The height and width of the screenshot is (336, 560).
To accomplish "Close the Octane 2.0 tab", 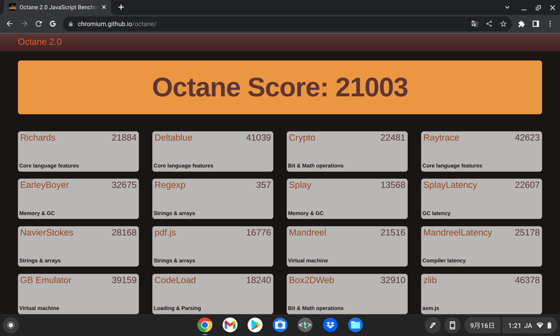I will click(104, 7).
